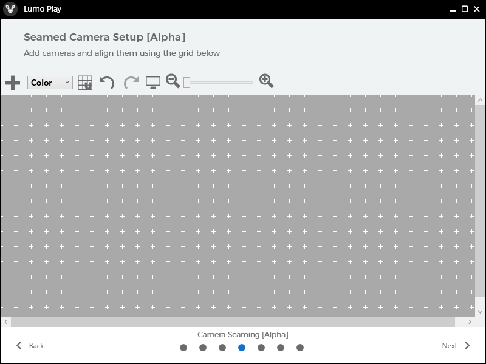Image resolution: width=486 pixels, height=364 pixels.
Task: Close the Lumo Play window
Action: point(477,9)
